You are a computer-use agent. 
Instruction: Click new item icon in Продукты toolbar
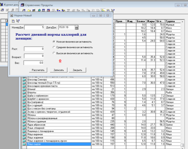point(24,10)
